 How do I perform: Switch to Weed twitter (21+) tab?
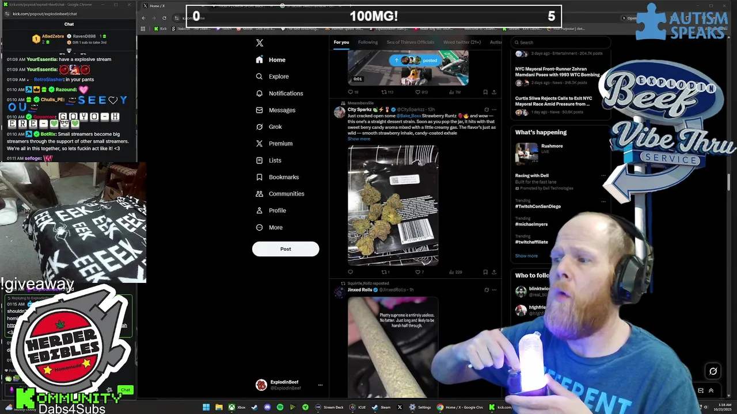(462, 42)
